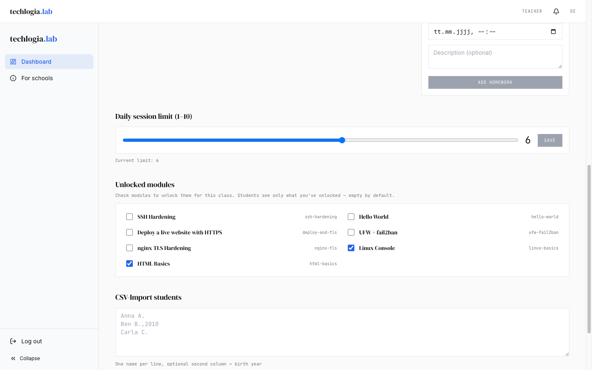Click the TEACHER role label

click(532, 12)
